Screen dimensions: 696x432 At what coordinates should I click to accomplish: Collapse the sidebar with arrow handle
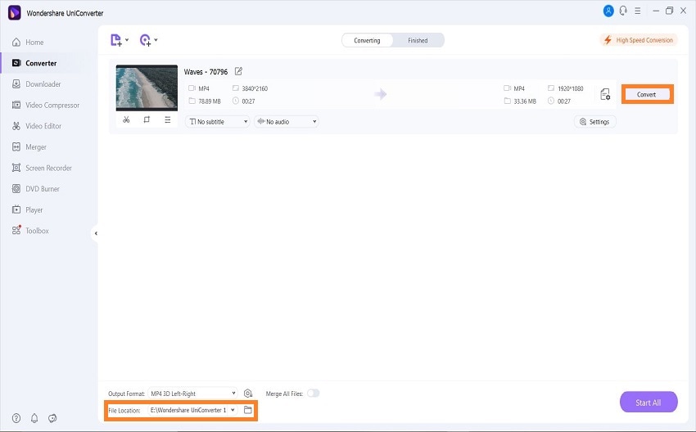pos(96,233)
